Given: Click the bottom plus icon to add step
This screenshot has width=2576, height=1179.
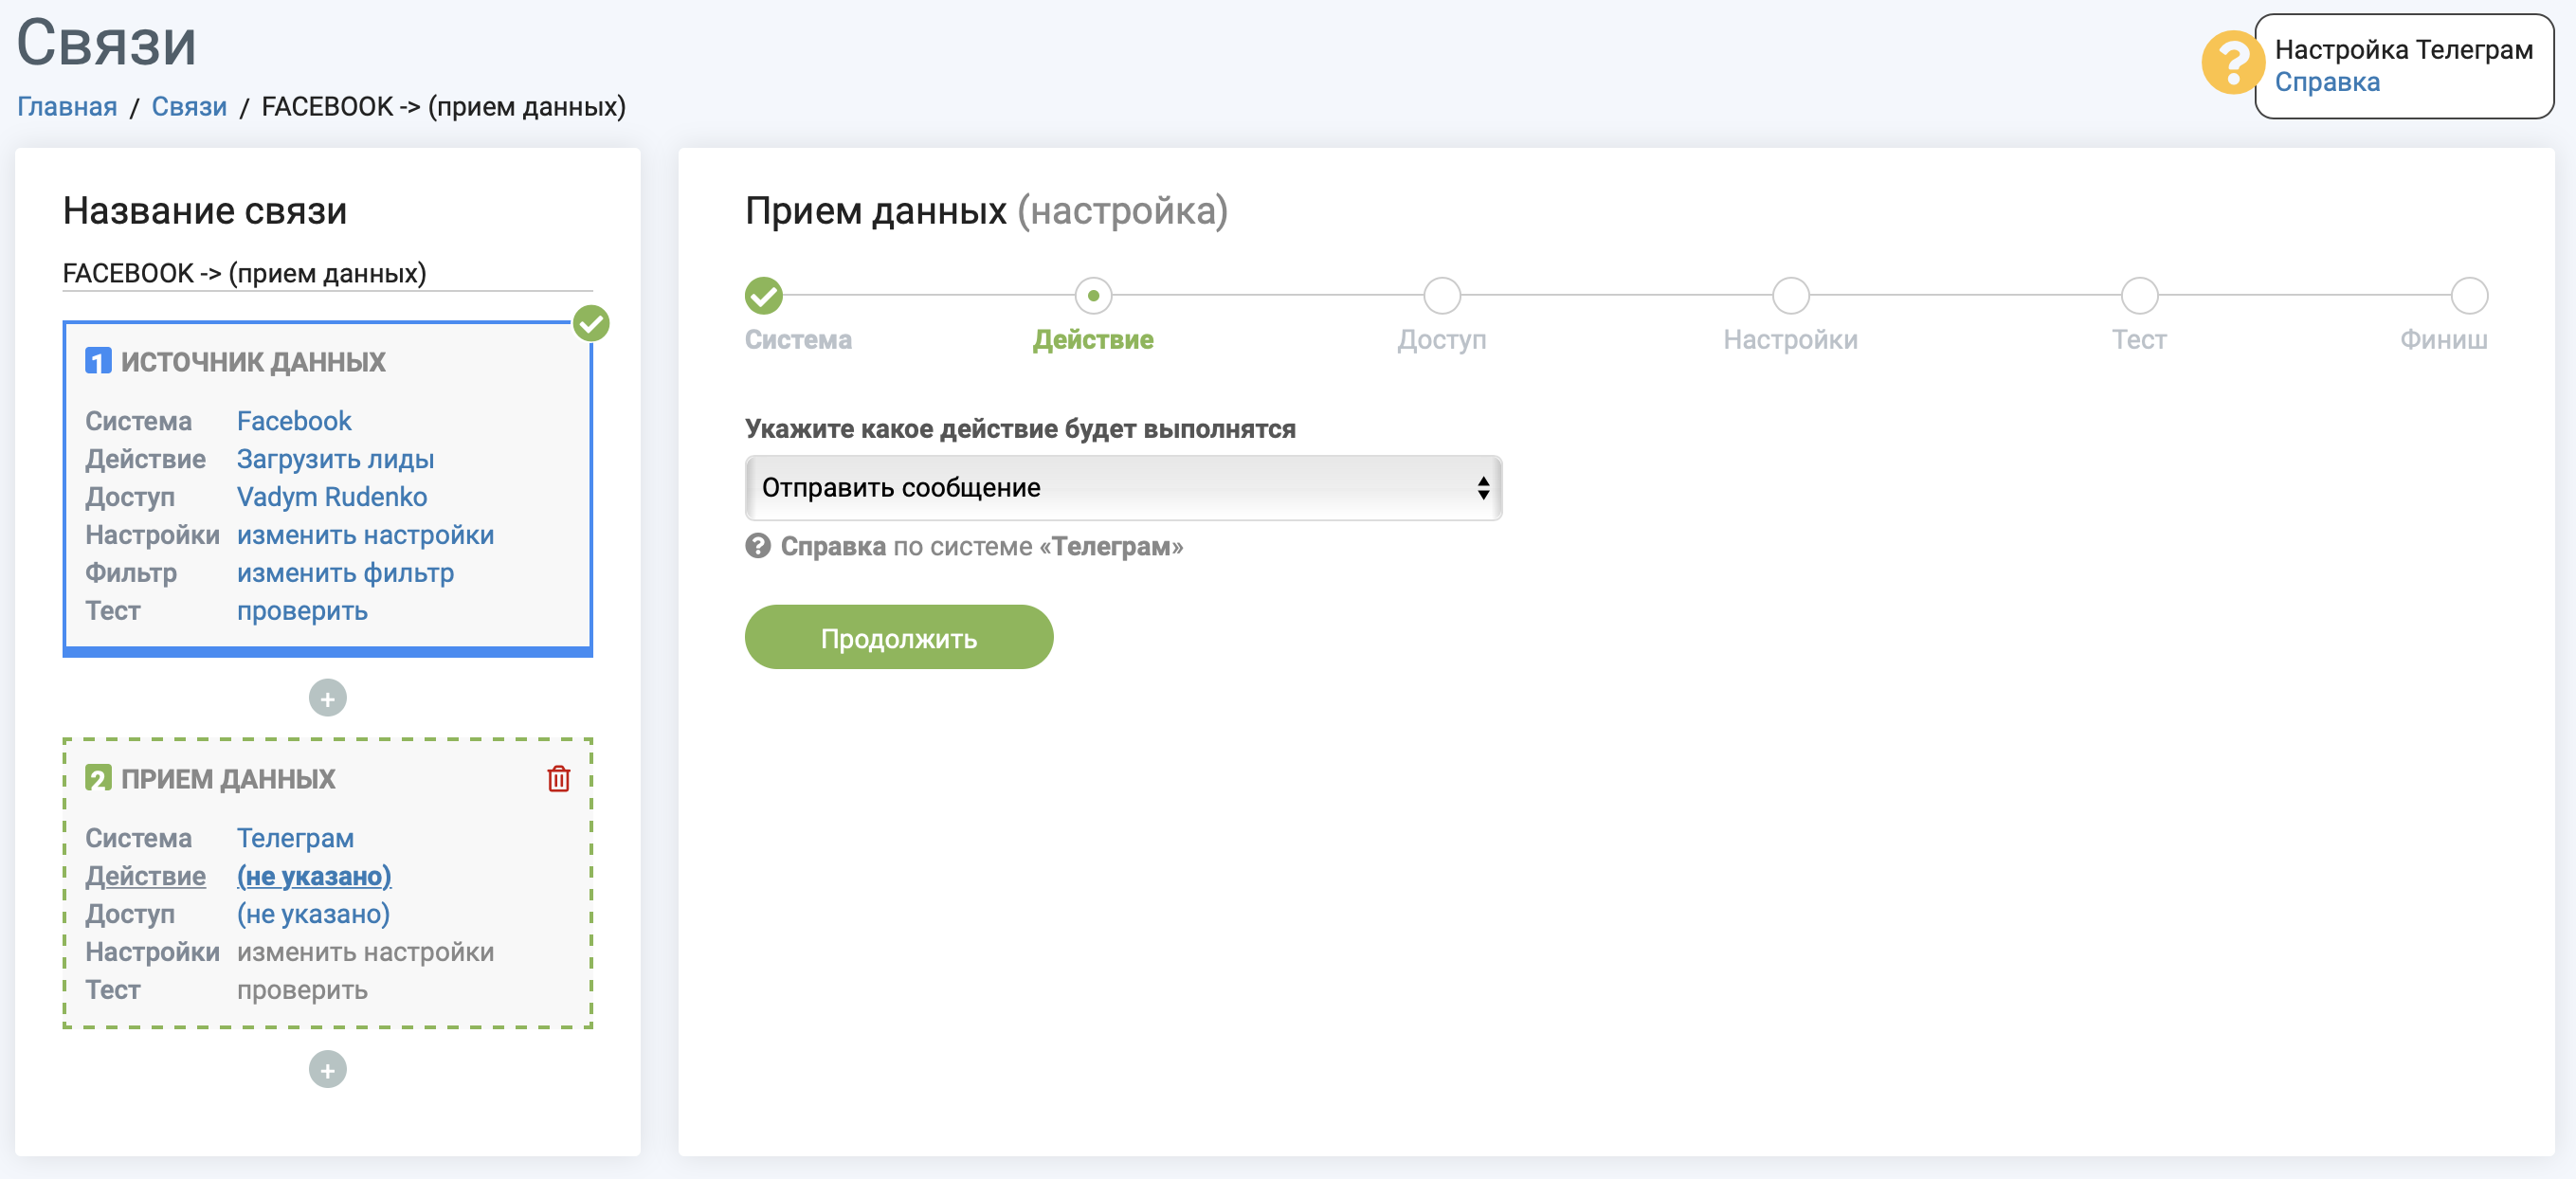Looking at the screenshot, I should pyautogui.click(x=327, y=1069).
